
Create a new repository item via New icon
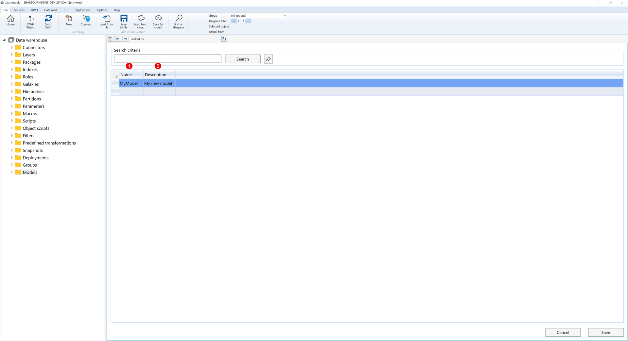click(x=69, y=21)
